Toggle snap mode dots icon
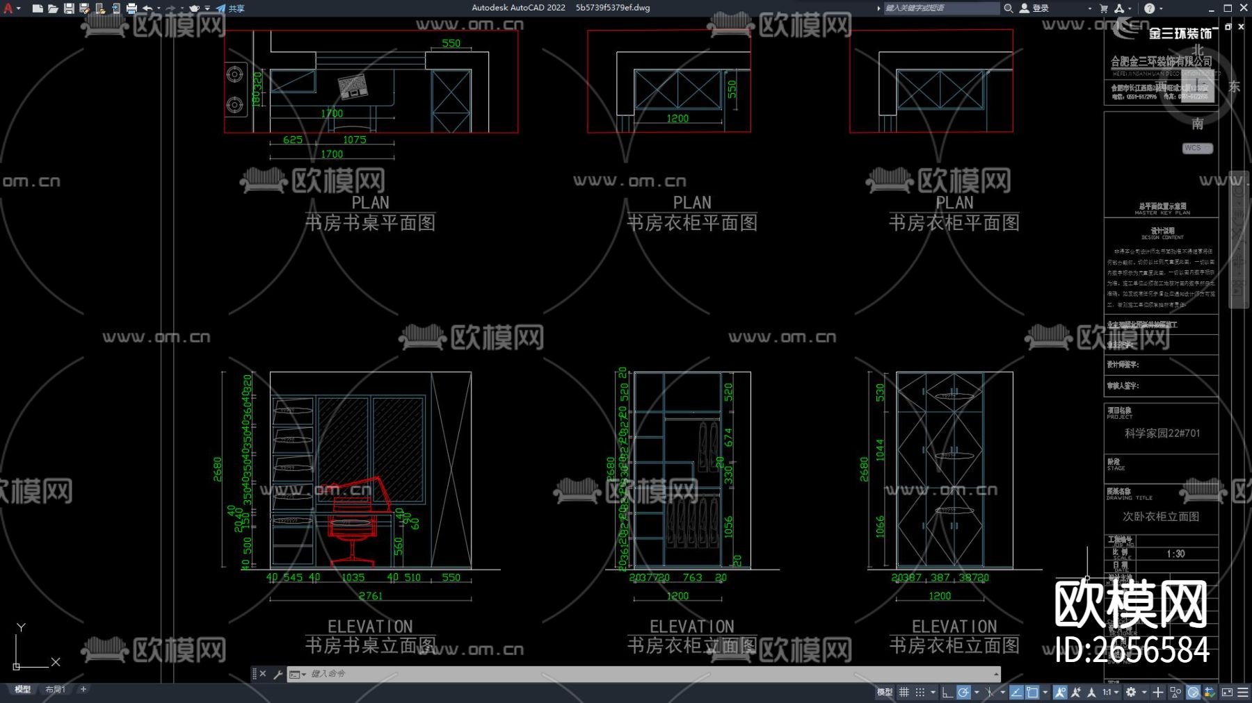The width and height of the screenshot is (1252, 703). coord(920,692)
